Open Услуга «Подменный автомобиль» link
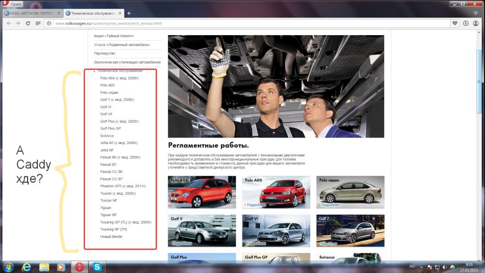This screenshot has height=273, width=485. 122,45
